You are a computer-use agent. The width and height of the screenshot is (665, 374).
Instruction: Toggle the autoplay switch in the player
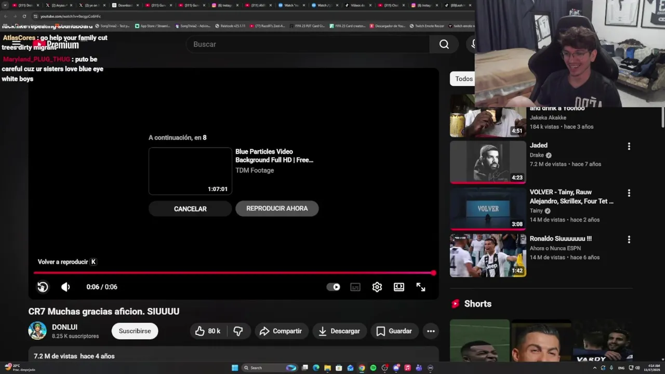coord(334,287)
